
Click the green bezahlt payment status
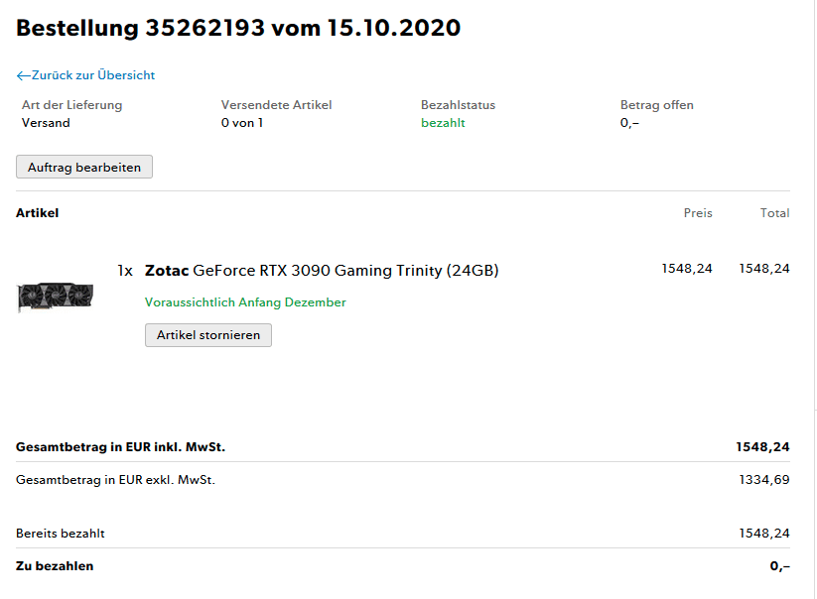443,123
